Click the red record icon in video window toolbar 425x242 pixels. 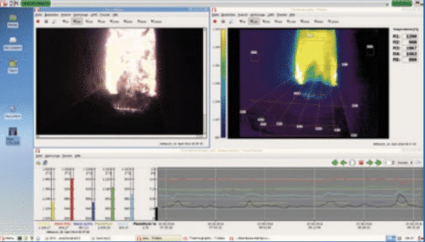[38, 21]
